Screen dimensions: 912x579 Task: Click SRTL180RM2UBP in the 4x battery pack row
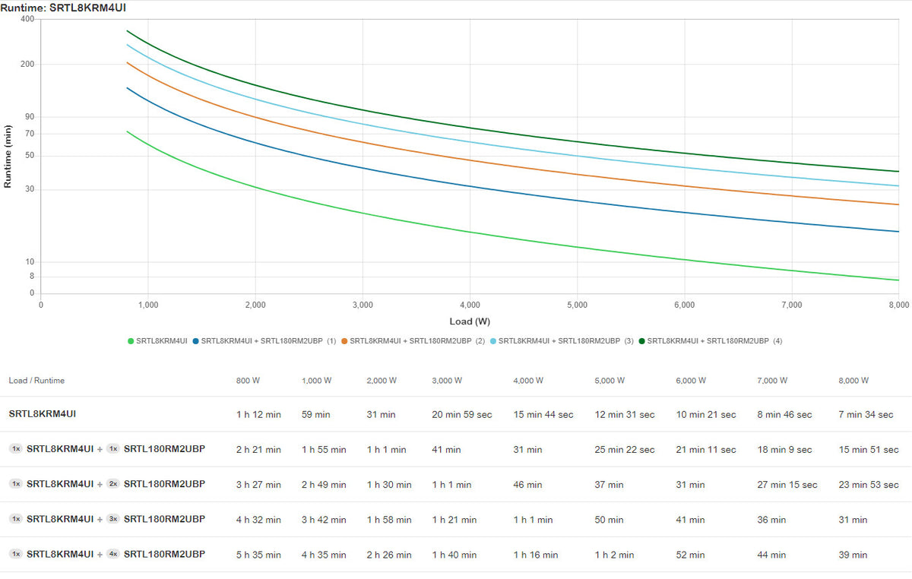164,554
